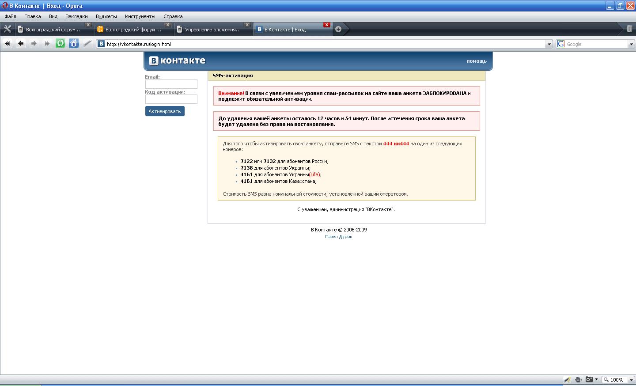This screenshot has width=636, height=386.
Task: Open the Справка menu
Action: pyautogui.click(x=173, y=16)
